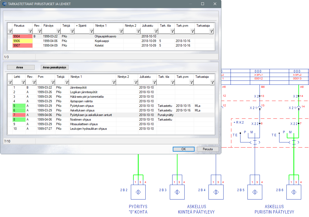Confirm the dialog with OK

coord(184,149)
